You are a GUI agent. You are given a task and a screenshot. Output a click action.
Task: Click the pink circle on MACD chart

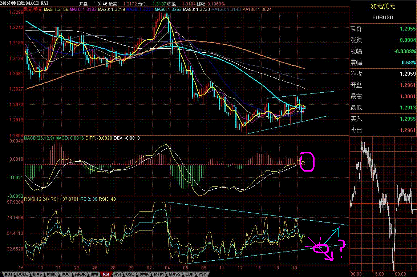coord(308,161)
